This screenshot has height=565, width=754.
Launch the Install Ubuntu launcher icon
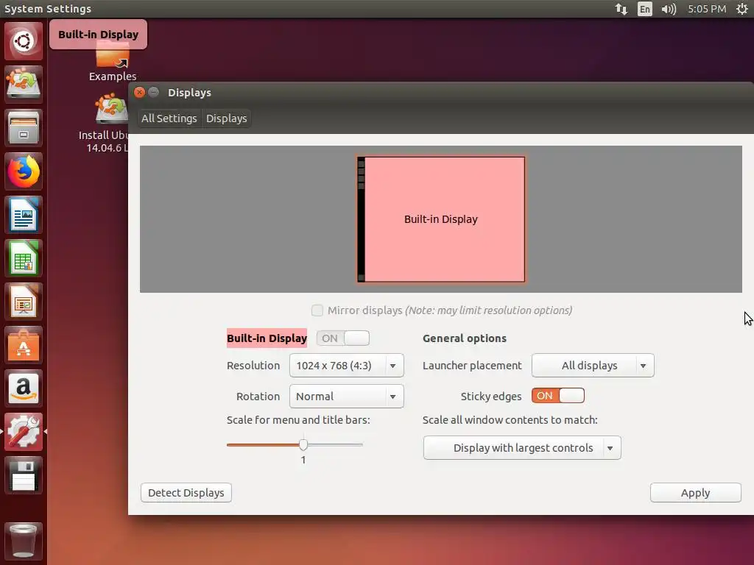pos(23,84)
